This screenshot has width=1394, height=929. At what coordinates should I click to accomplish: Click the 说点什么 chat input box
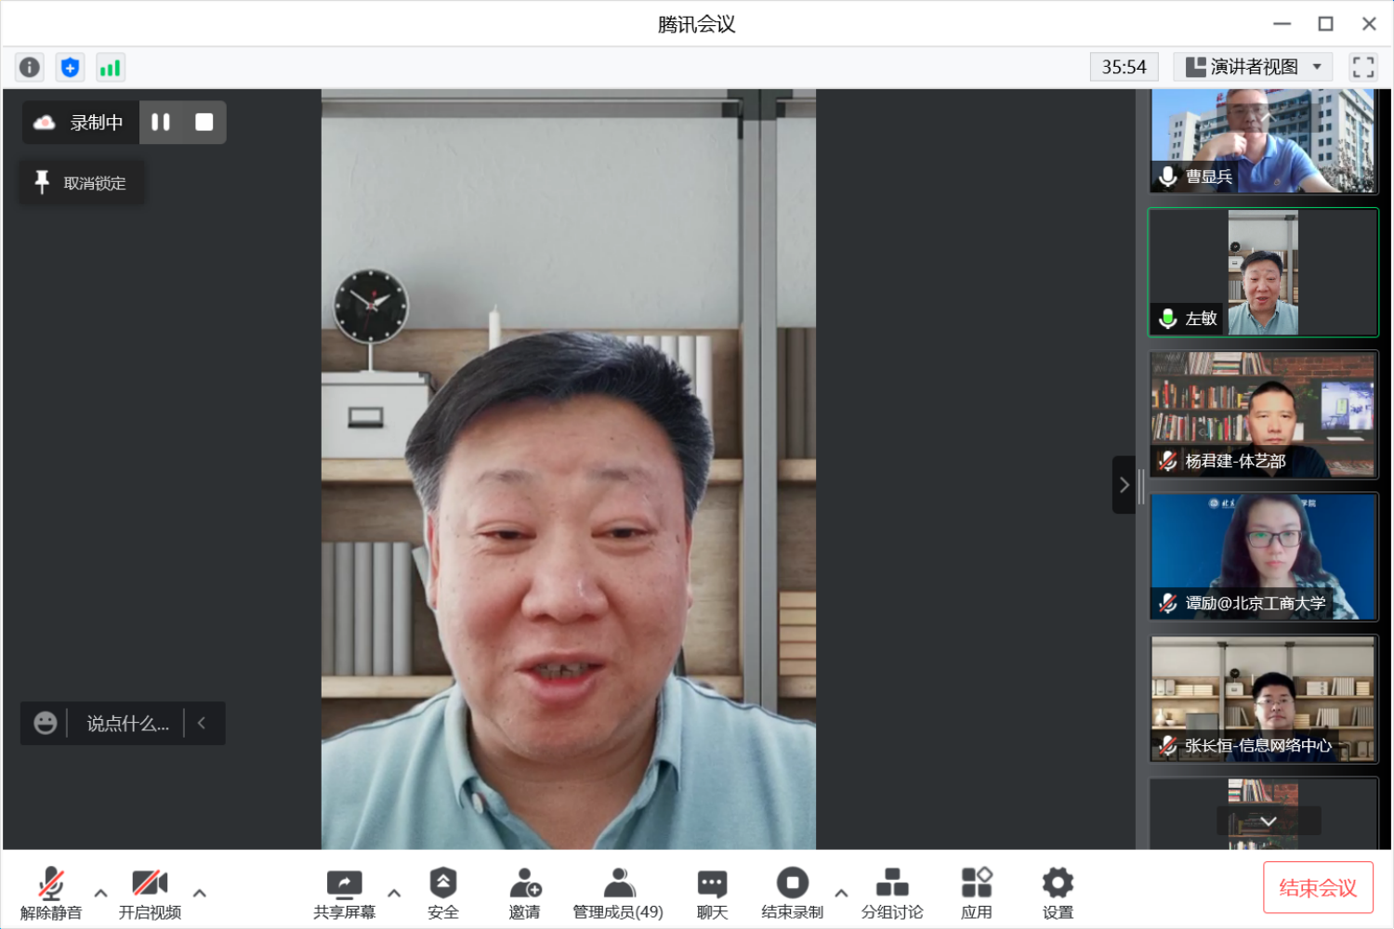[127, 724]
